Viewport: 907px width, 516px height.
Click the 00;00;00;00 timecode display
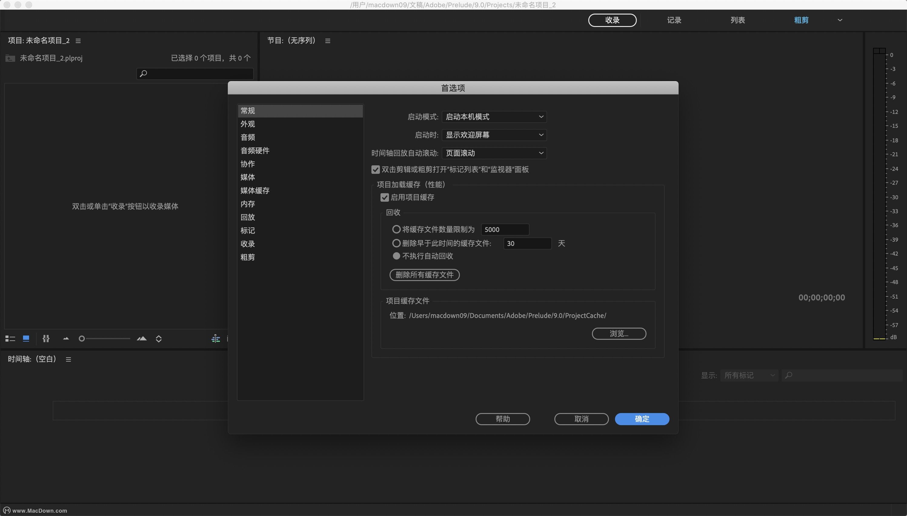[822, 298]
